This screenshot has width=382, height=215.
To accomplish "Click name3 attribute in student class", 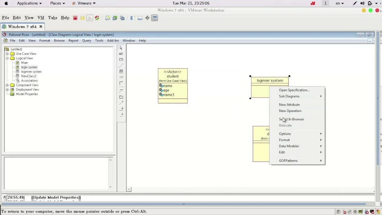I will (x=168, y=95).
